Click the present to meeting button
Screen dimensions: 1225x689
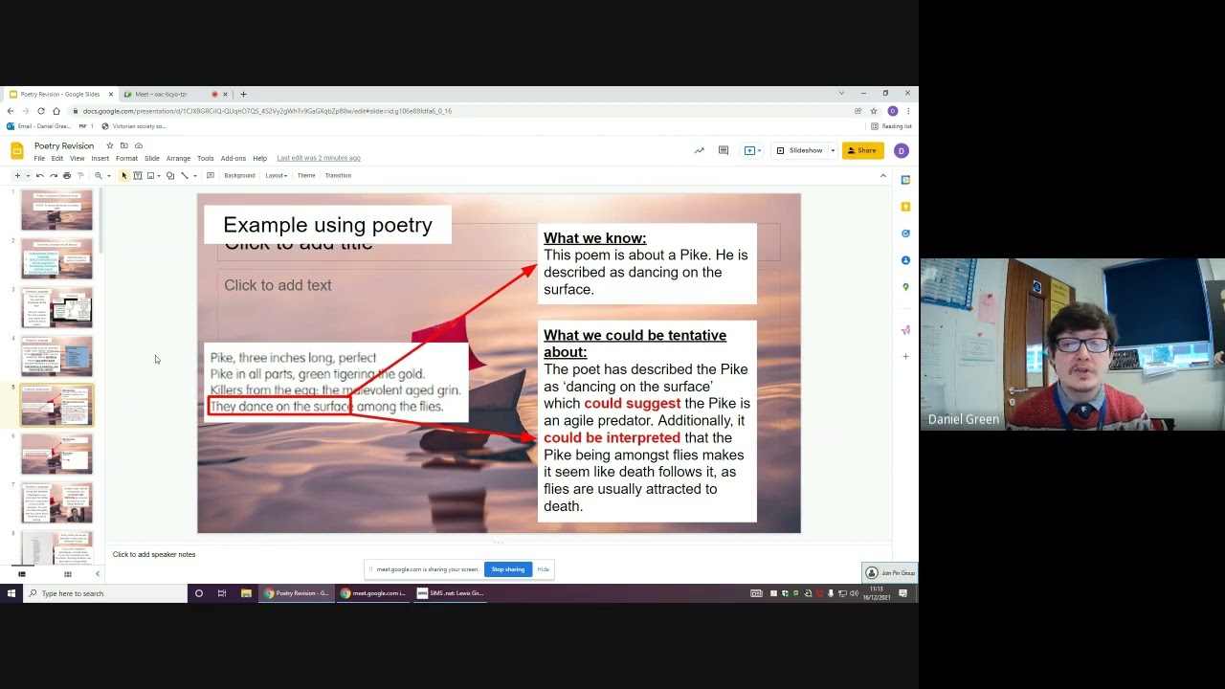752,150
